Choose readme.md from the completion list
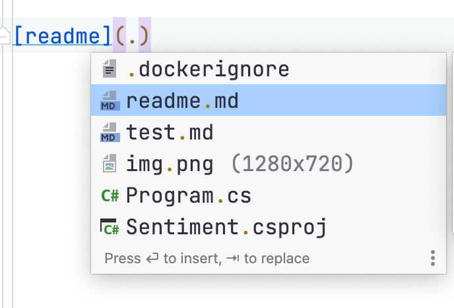Viewport: 454px width, 308px height. [x=269, y=100]
